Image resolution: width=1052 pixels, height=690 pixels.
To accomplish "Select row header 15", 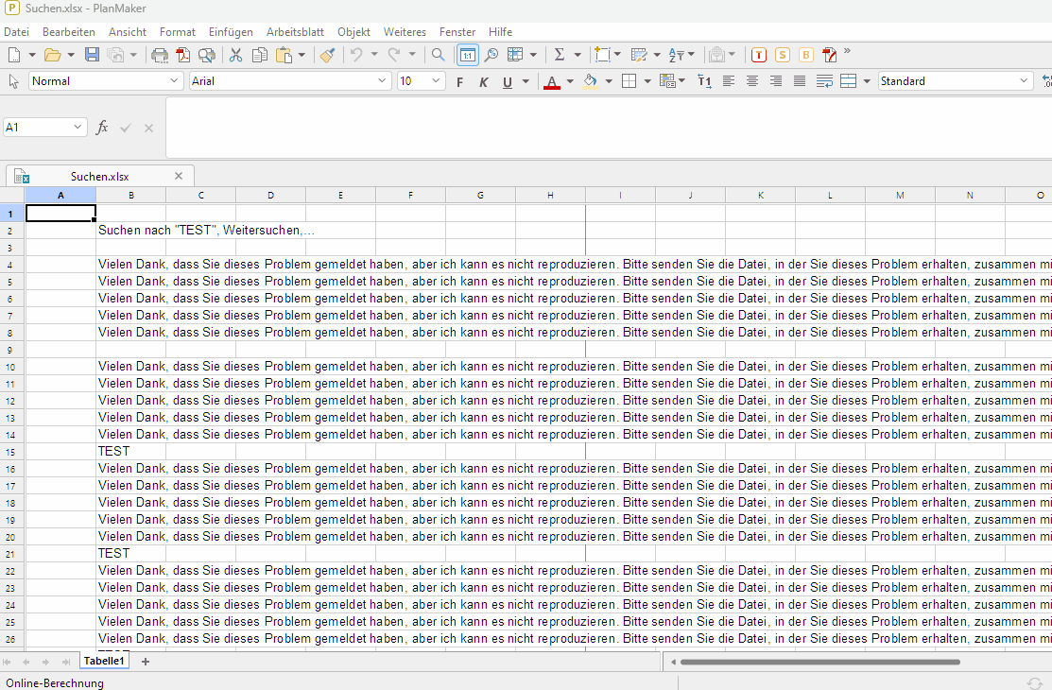I will [11, 452].
